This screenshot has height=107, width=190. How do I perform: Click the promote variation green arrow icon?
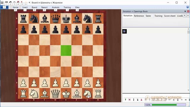click(x=125, y=100)
